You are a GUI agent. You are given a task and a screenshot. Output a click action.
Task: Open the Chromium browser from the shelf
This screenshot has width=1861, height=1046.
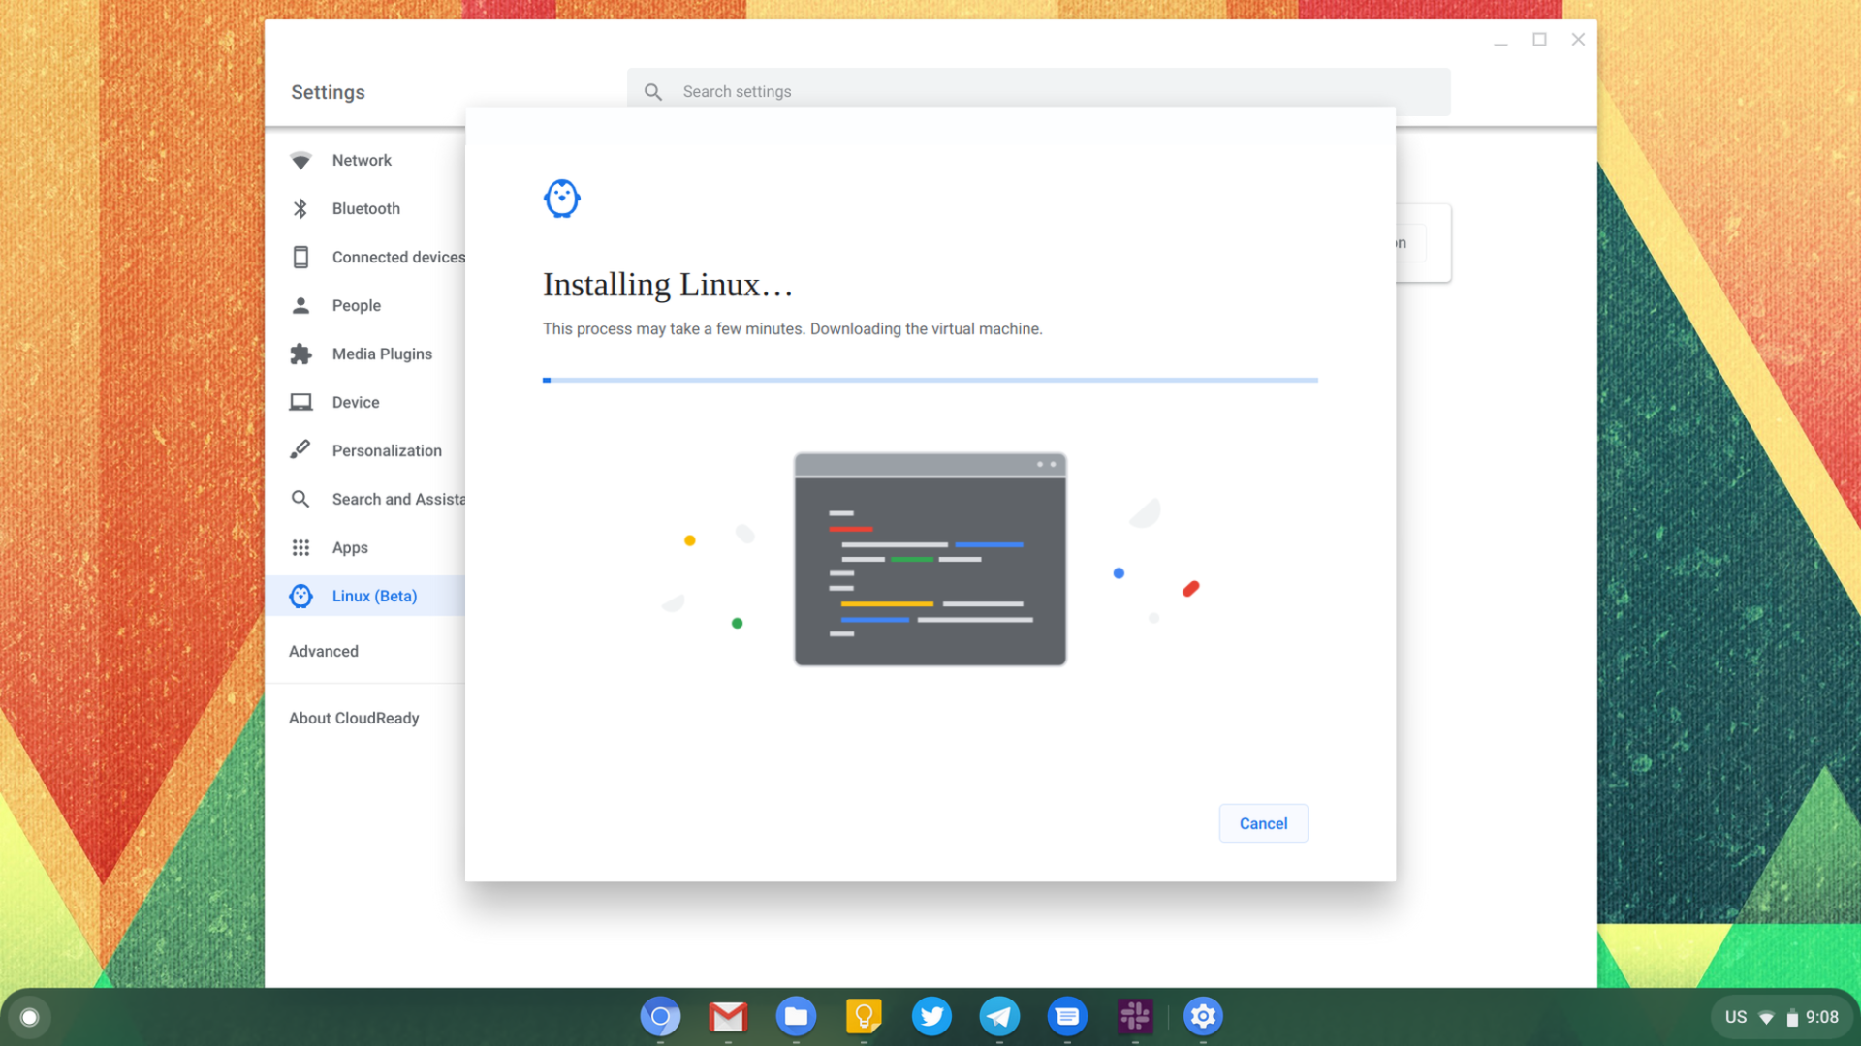pos(660,1016)
